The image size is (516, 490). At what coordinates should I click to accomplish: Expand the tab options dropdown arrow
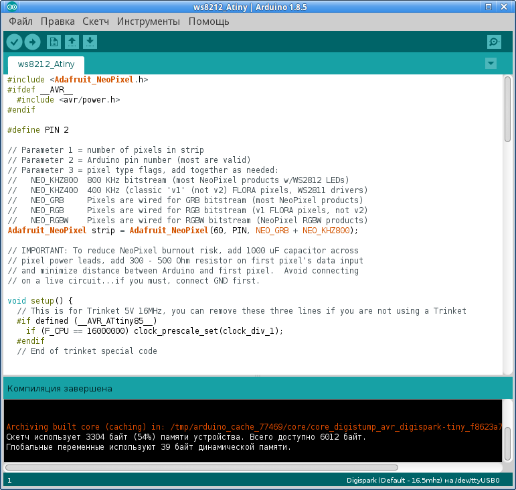point(491,63)
